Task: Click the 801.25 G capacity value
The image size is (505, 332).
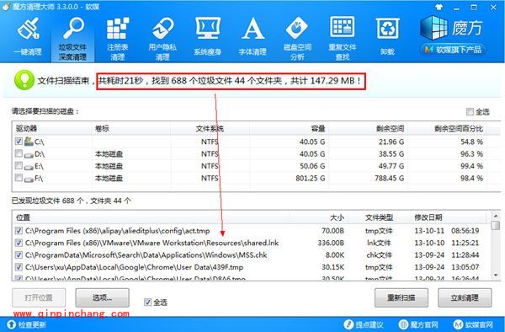Action: coord(311,178)
